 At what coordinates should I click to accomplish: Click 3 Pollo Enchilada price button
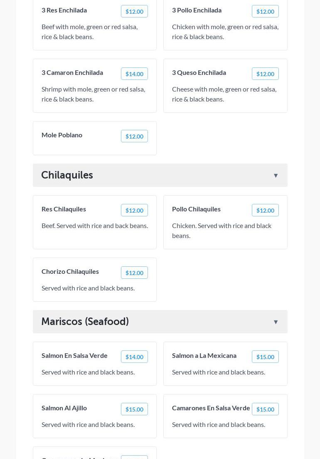click(x=265, y=12)
